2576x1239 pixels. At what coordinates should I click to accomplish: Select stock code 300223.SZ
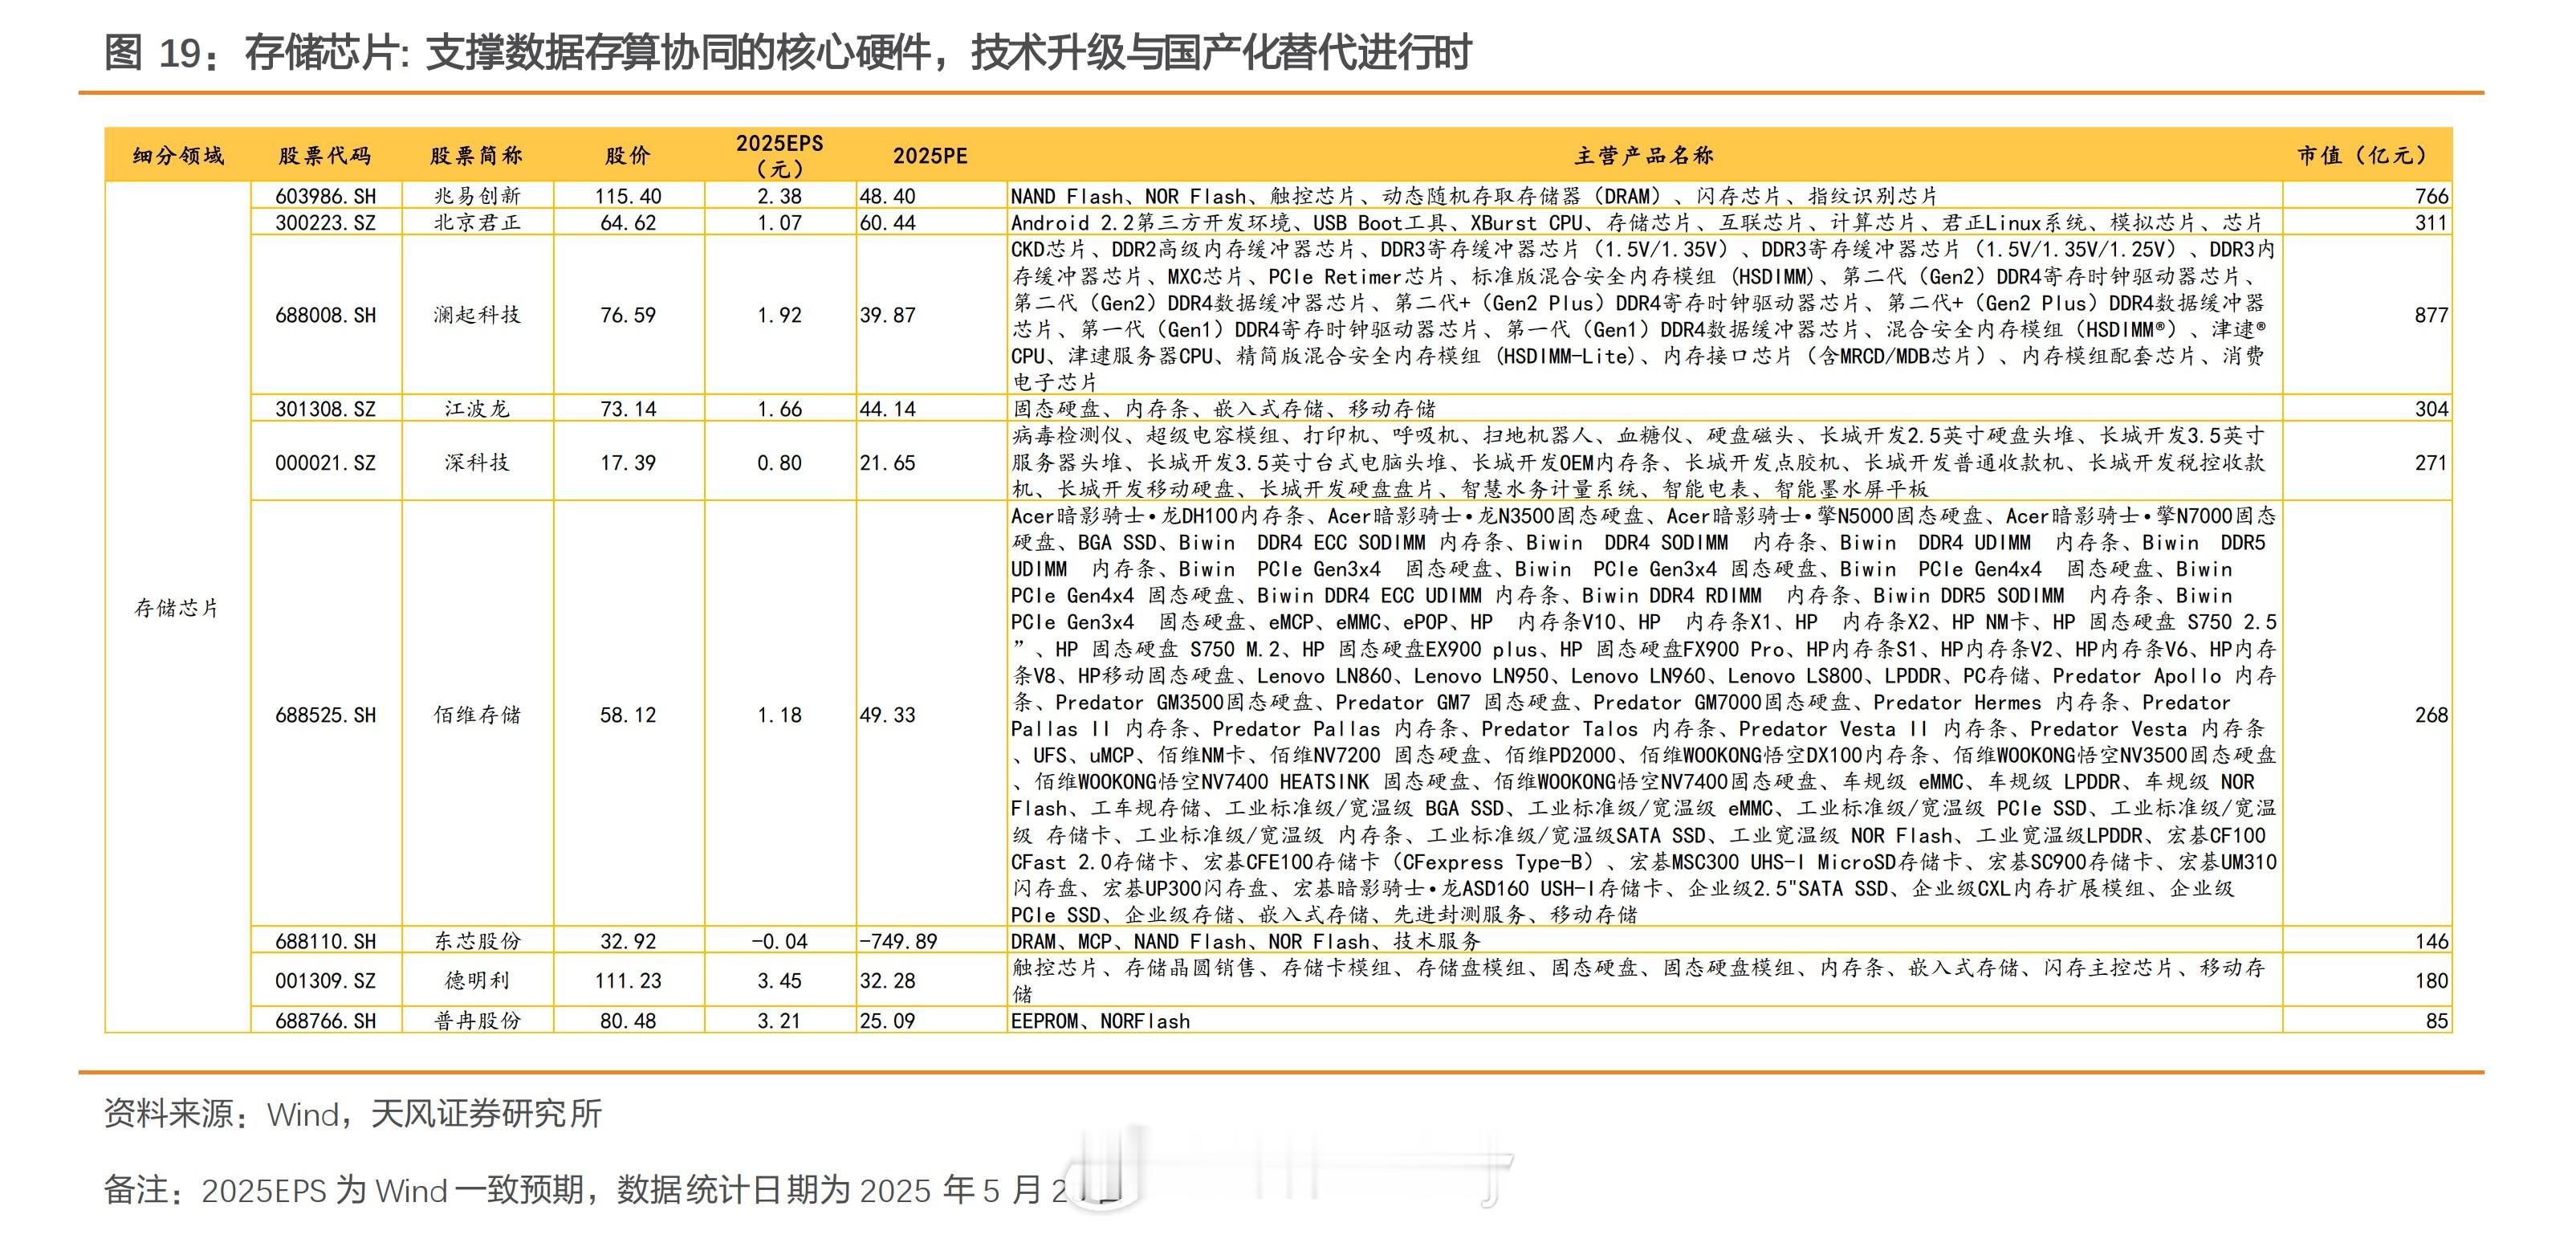pos(326,222)
